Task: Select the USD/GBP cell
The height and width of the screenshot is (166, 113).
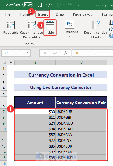Action: coord(81,117)
